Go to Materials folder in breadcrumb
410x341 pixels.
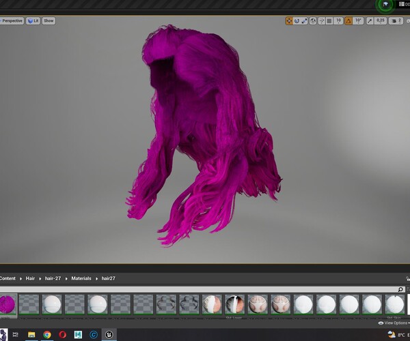coord(81,278)
